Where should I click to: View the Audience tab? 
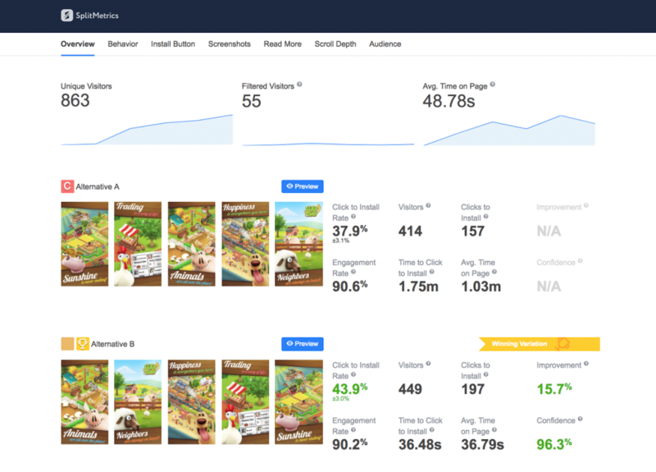click(385, 44)
